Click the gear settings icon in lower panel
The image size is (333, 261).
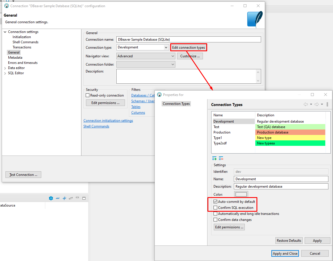pyautogui.click(x=51, y=198)
